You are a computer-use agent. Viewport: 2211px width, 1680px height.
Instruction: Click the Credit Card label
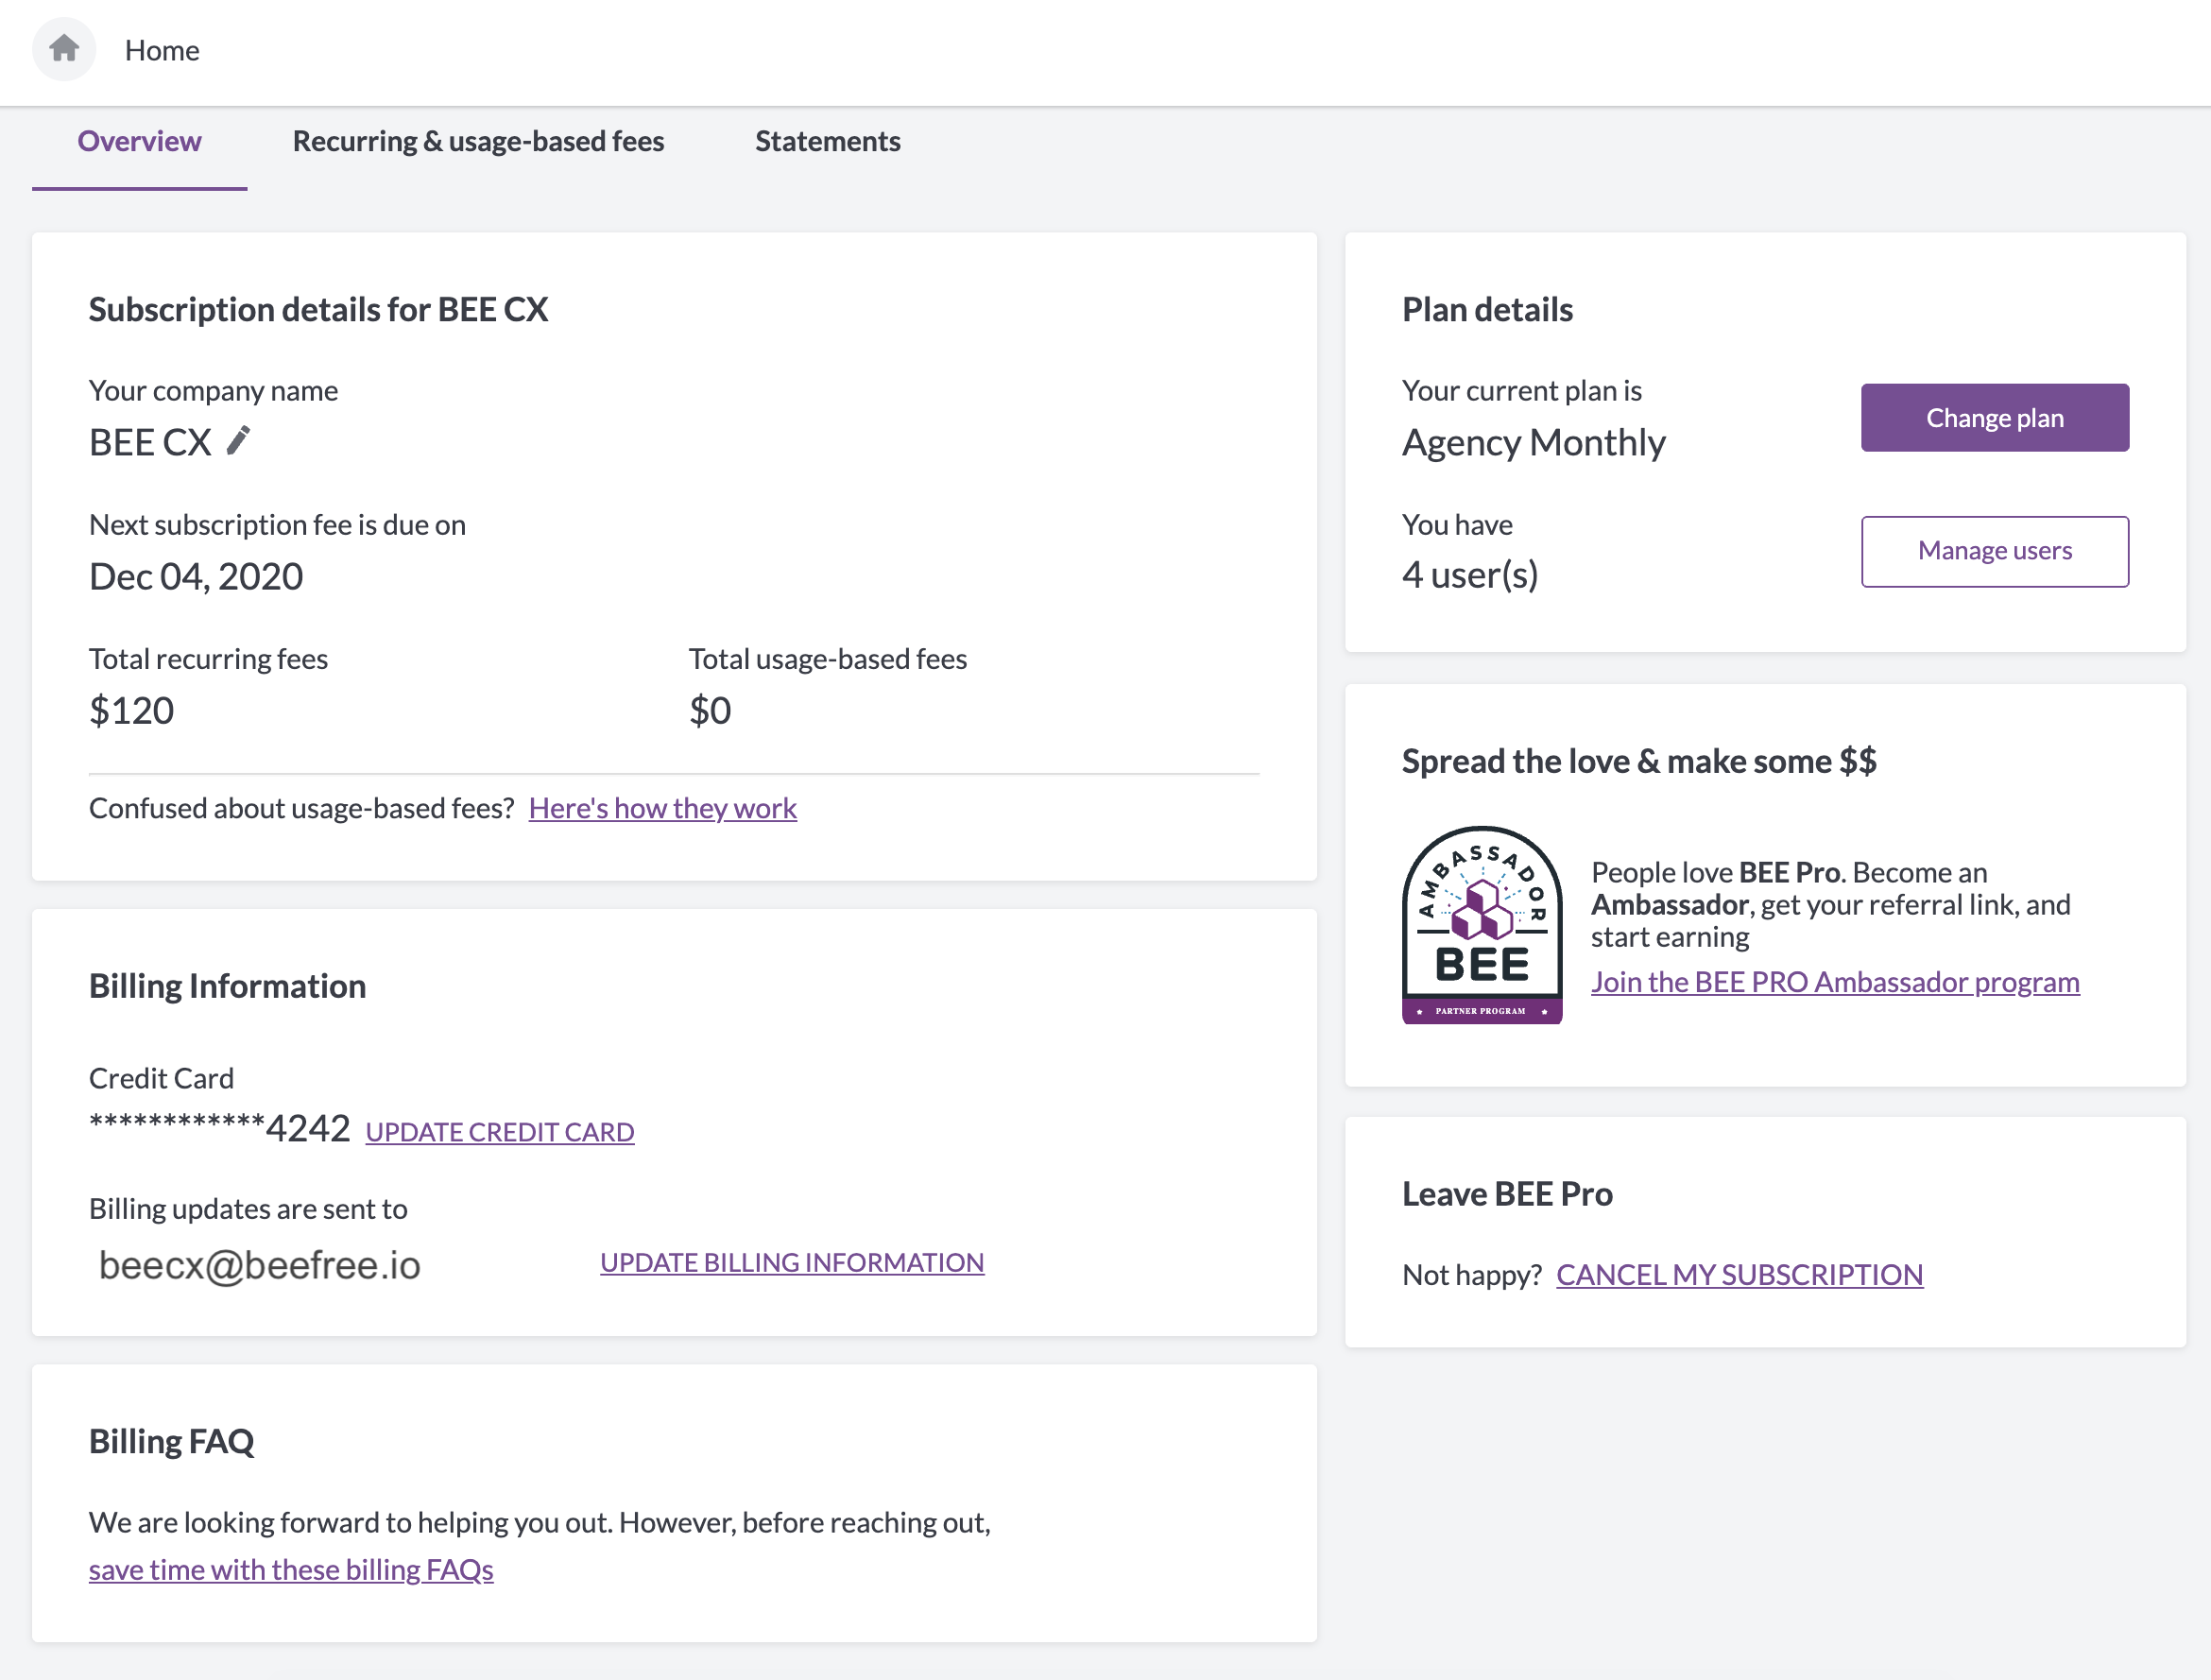pyautogui.click(x=161, y=1079)
